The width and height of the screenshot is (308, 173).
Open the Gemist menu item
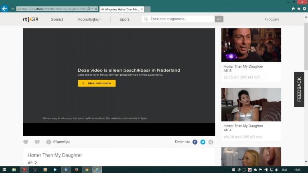point(57,19)
